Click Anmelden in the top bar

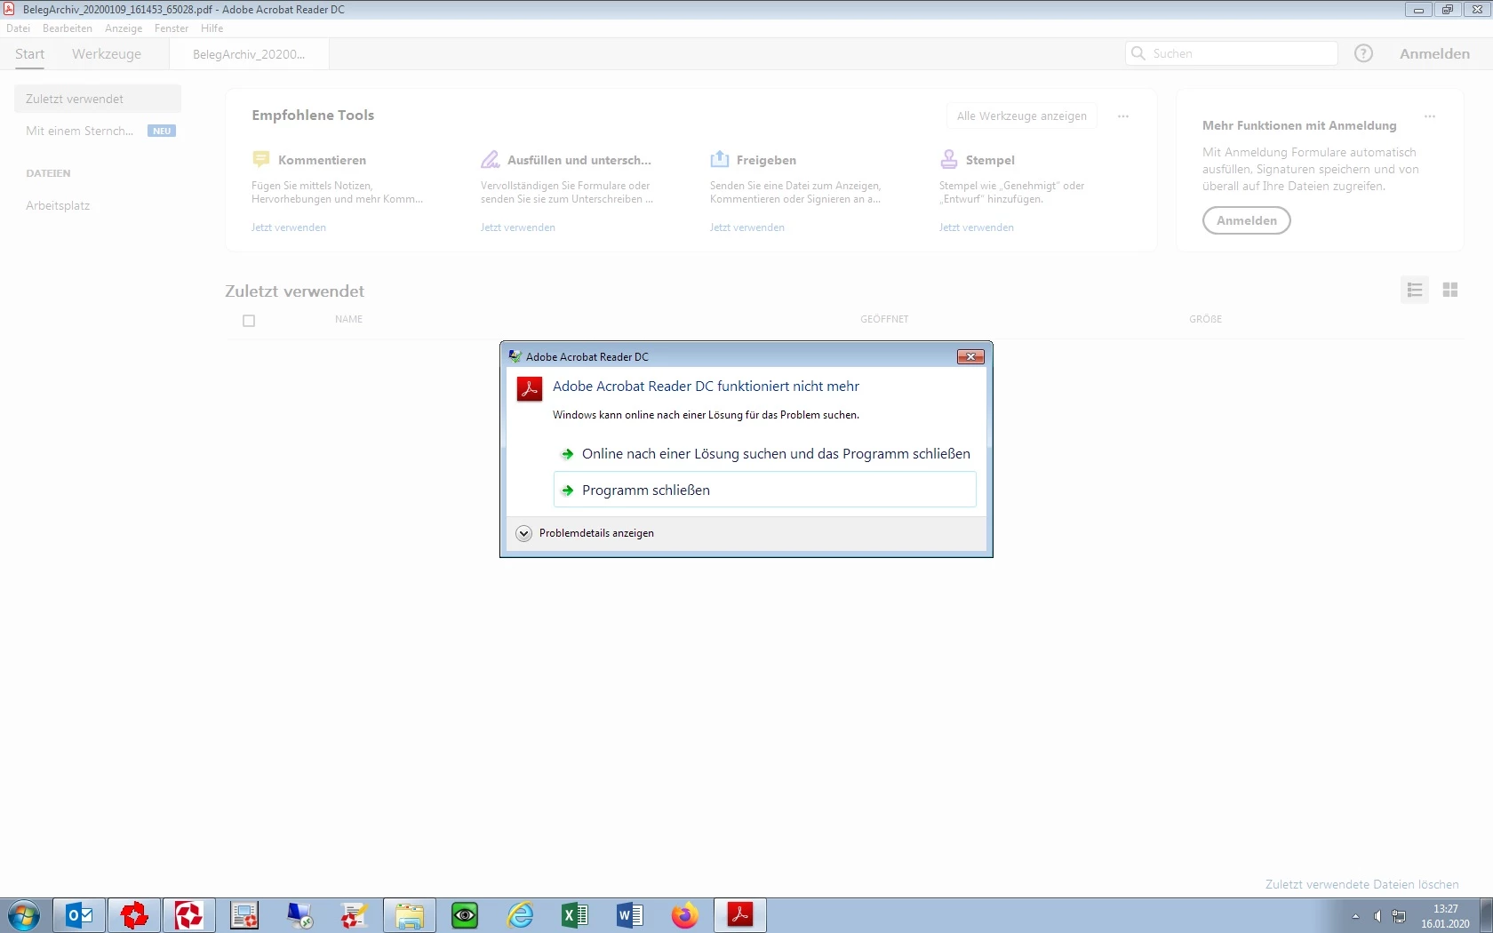pos(1434,53)
